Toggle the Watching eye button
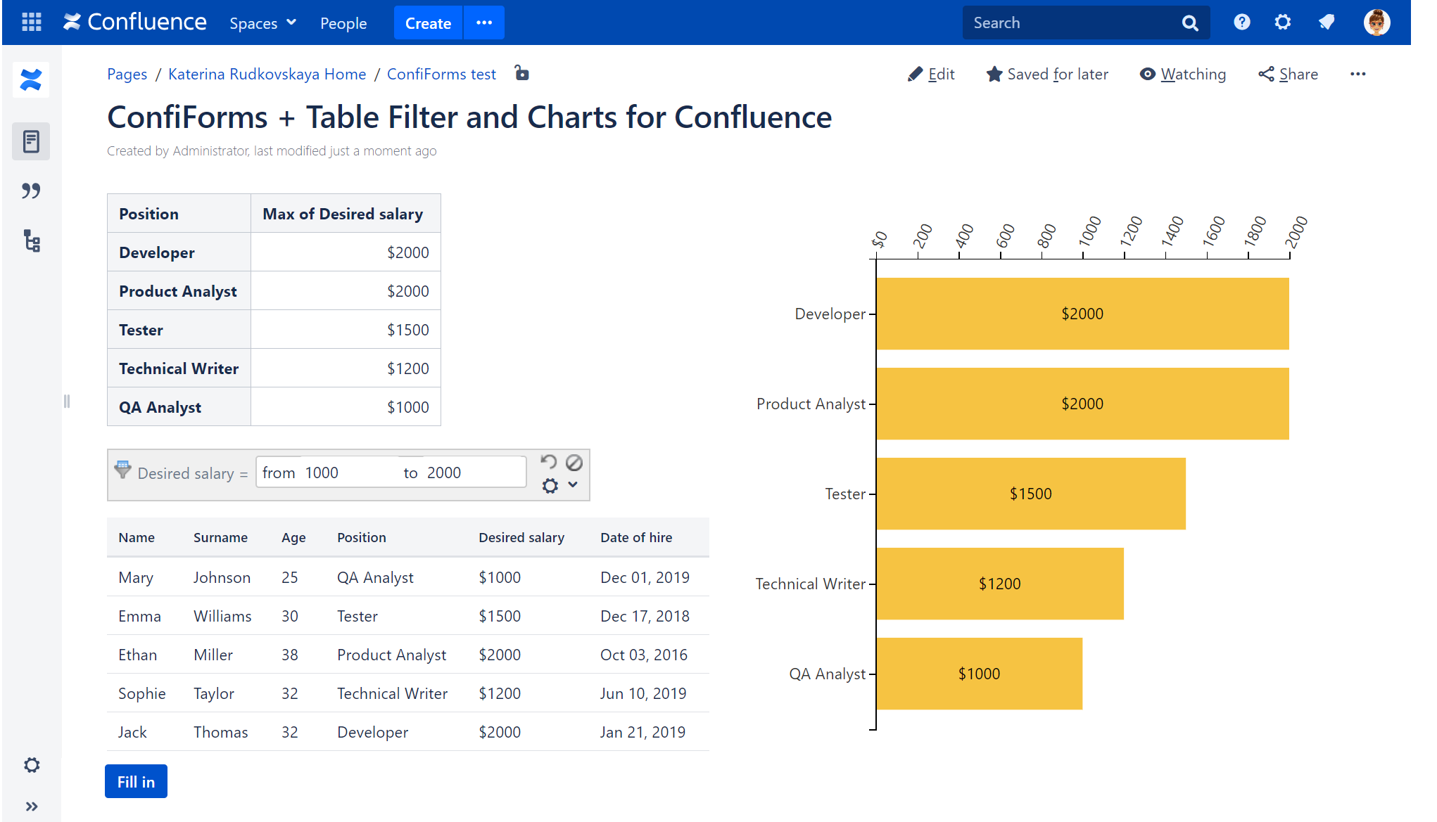 (x=1182, y=74)
